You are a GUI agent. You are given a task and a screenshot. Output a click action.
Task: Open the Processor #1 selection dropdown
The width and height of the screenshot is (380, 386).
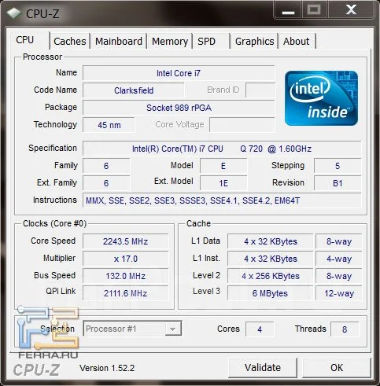coord(132,329)
